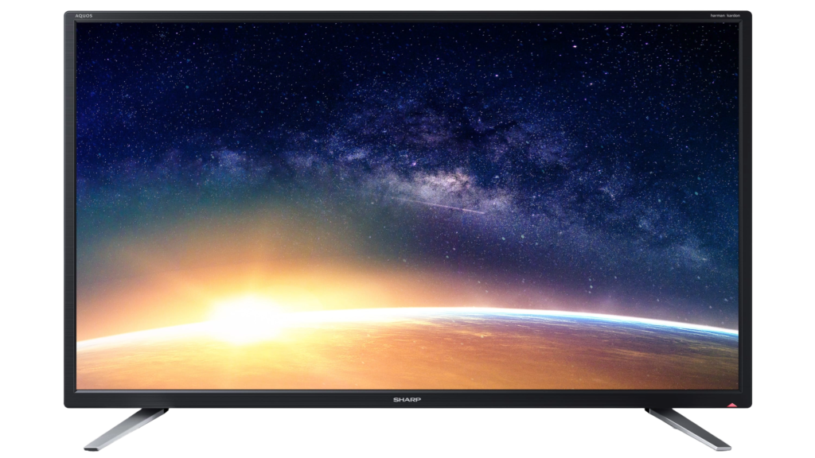Click the SHARP logo on bottom bezel
Image resolution: width=815 pixels, height=458 pixels.
[x=407, y=398]
